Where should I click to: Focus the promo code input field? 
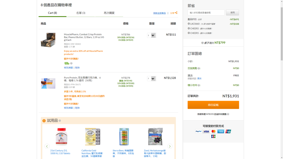pos(206,13)
